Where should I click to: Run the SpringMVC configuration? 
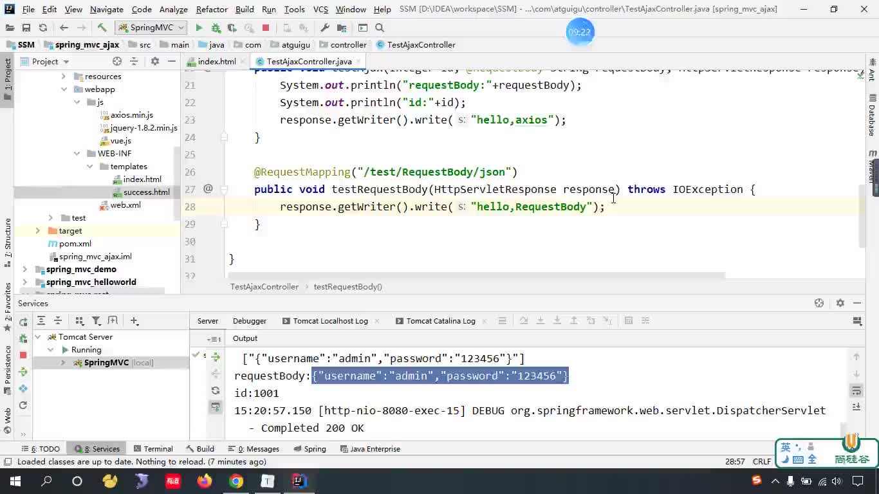point(199,28)
